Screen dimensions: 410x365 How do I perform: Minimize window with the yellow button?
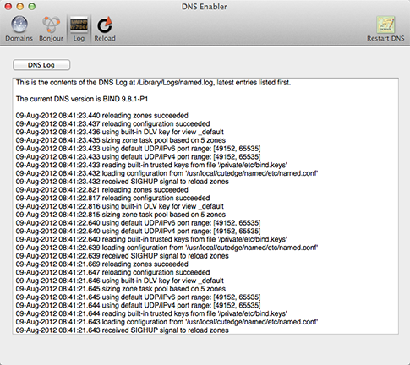pyautogui.click(x=20, y=6)
